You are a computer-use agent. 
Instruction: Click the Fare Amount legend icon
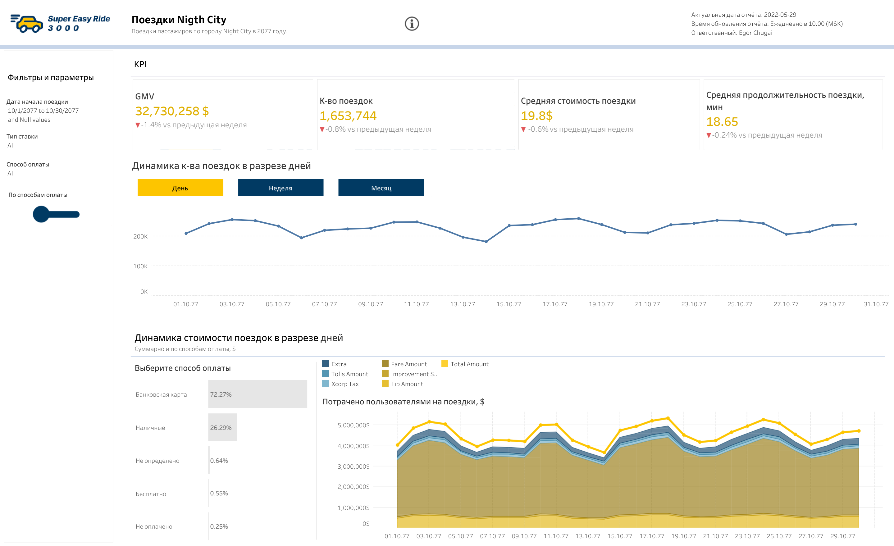pos(385,364)
